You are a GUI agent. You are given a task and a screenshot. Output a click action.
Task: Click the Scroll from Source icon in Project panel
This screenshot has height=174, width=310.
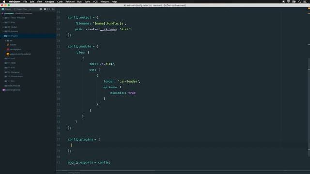tap(41, 9)
